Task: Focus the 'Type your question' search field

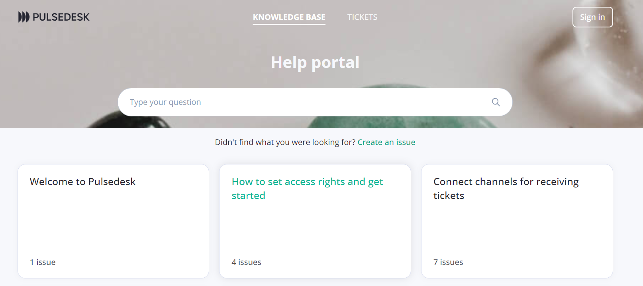Action: [x=315, y=102]
